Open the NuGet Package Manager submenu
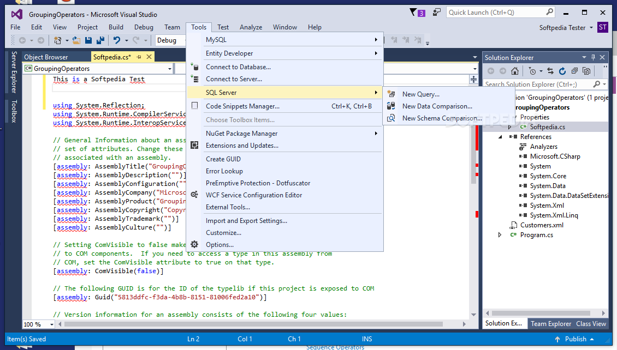 click(x=284, y=134)
